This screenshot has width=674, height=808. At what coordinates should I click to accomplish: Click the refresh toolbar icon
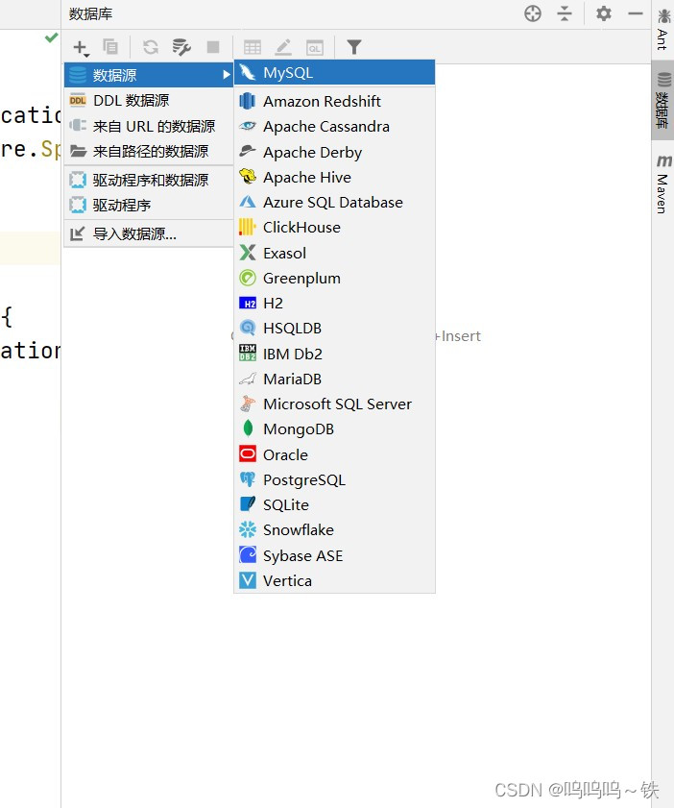point(151,47)
